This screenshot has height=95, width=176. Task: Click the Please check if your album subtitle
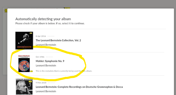pos(50,23)
